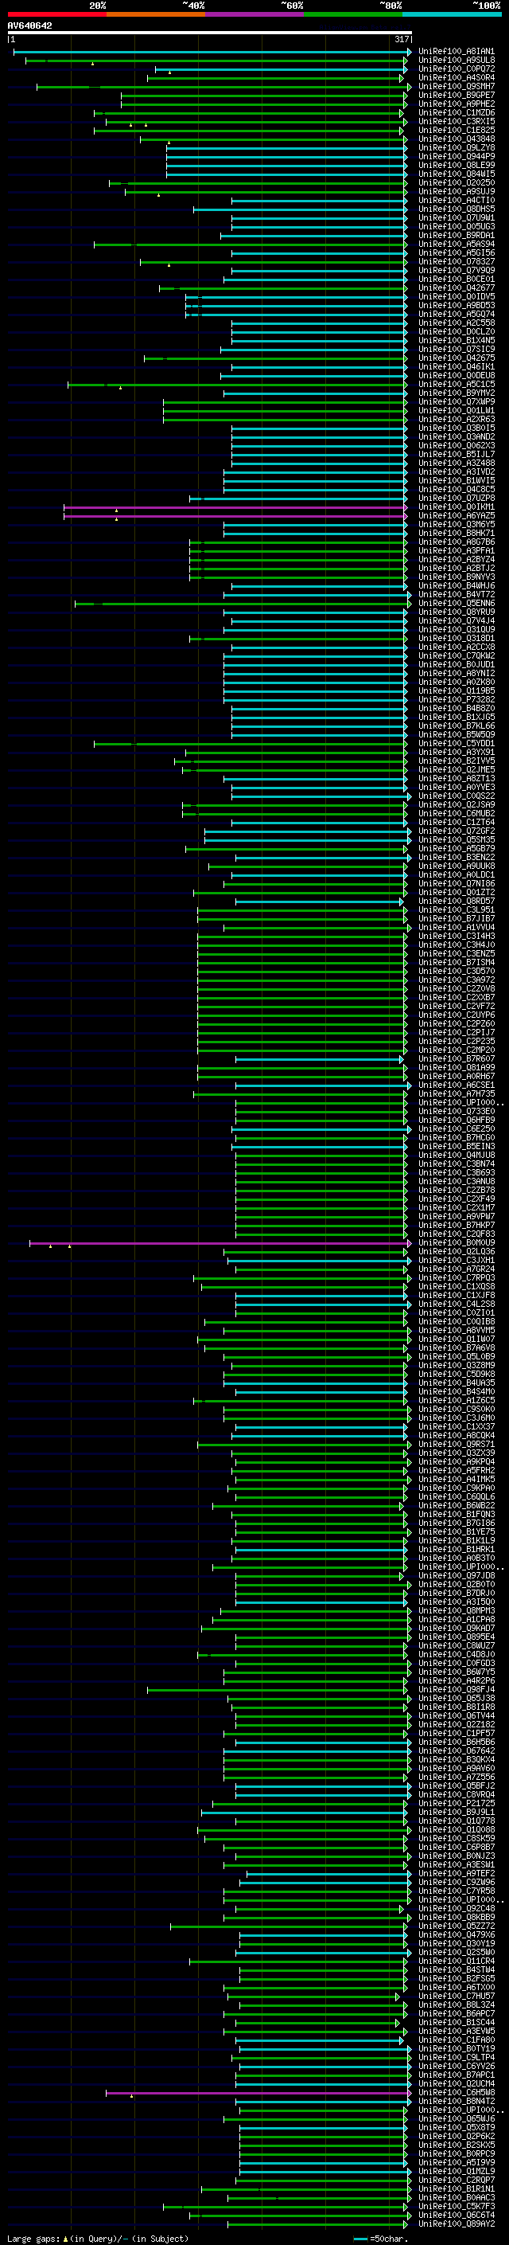This screenshot has width=509, height=2245.
Task: Select UniRef100_A6YAZ5 label
Action: (x=457, y=516)
